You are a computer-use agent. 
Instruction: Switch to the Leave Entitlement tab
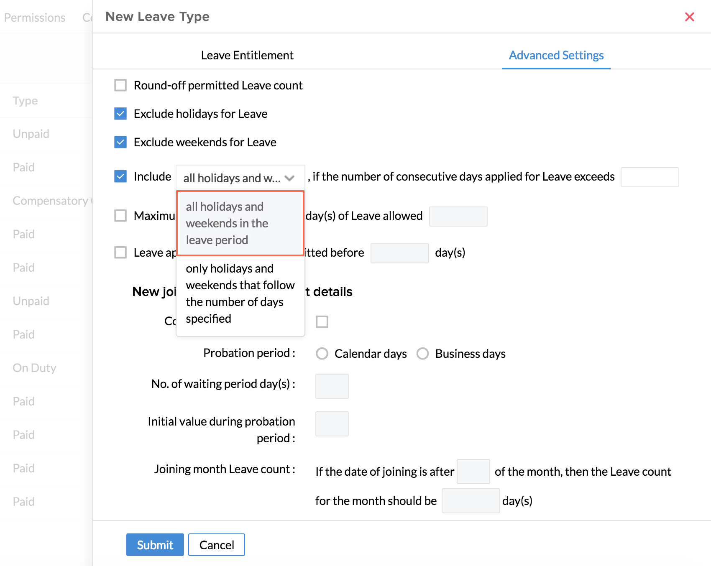(x=247, y=55)
